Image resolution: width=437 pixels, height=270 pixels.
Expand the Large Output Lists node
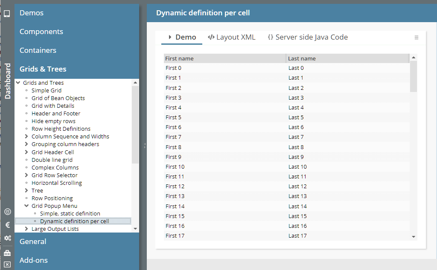click(x=26, y=229)
